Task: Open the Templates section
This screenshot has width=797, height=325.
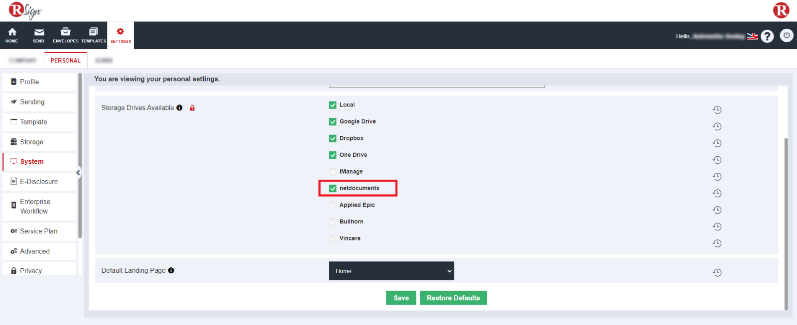Action: pyautogui.click(x=94, y=35)
